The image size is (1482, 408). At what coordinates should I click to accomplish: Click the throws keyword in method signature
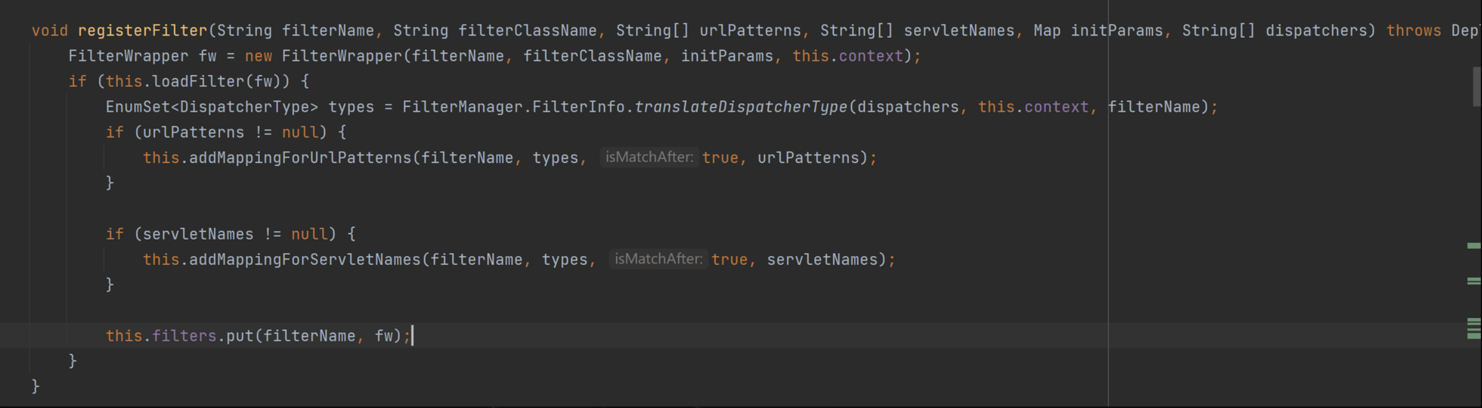[1413, 30]
